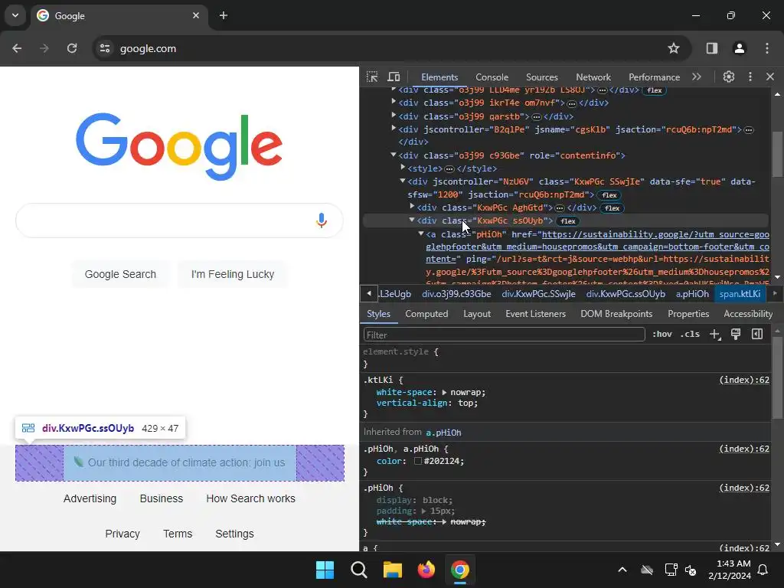Screen dimensions: 784x588
Task: Open DevTools three-dot customize menu
Action: point(750,77)
